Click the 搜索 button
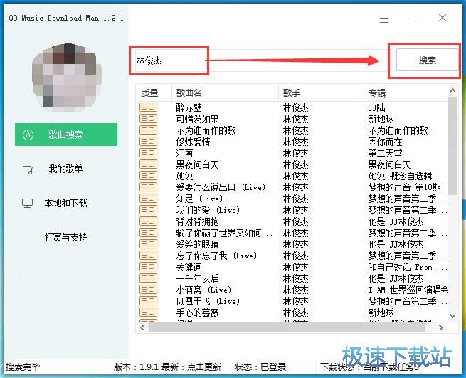 (x=427, y=60)
